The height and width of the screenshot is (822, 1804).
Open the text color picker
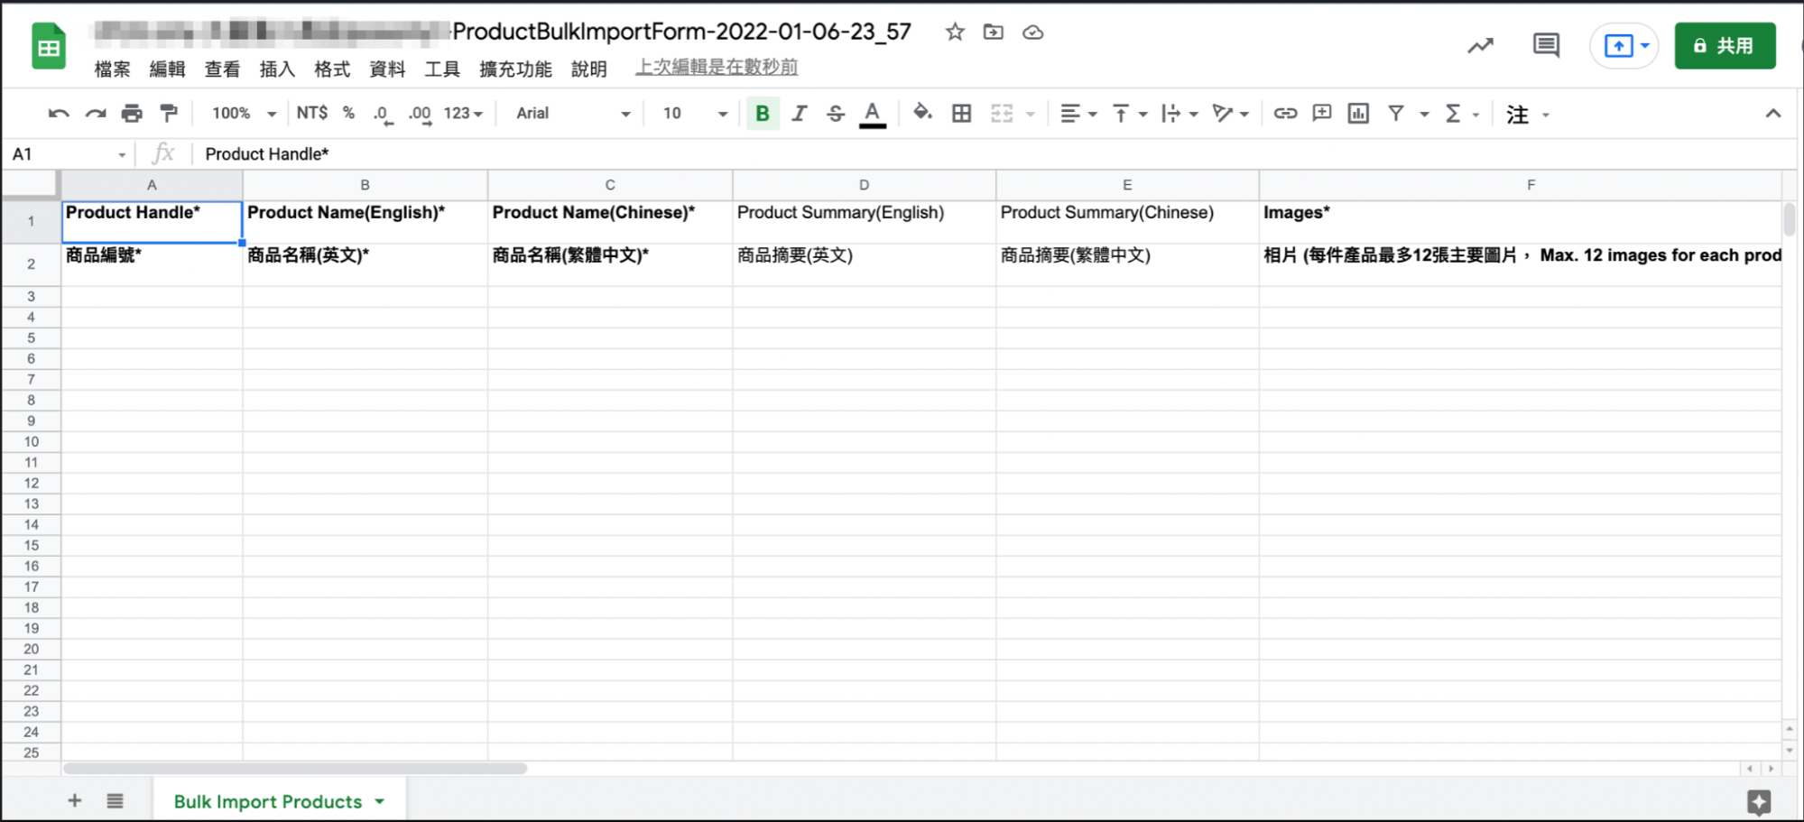872,114
